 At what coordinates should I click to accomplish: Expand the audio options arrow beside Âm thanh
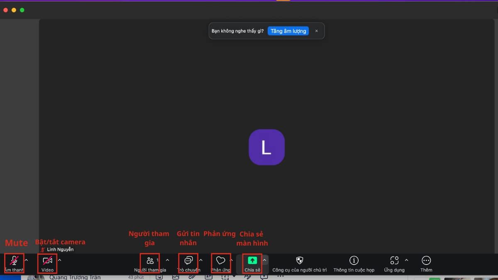click(x=27, y=260)
